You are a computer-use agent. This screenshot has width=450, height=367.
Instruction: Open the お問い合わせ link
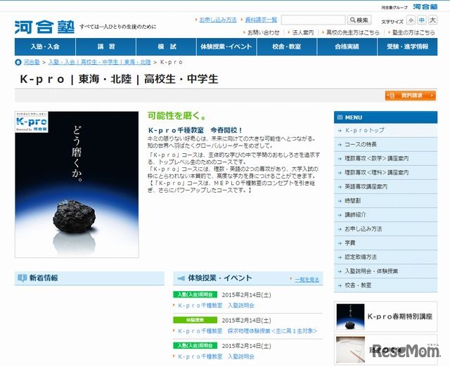click(x=263, y=33)
